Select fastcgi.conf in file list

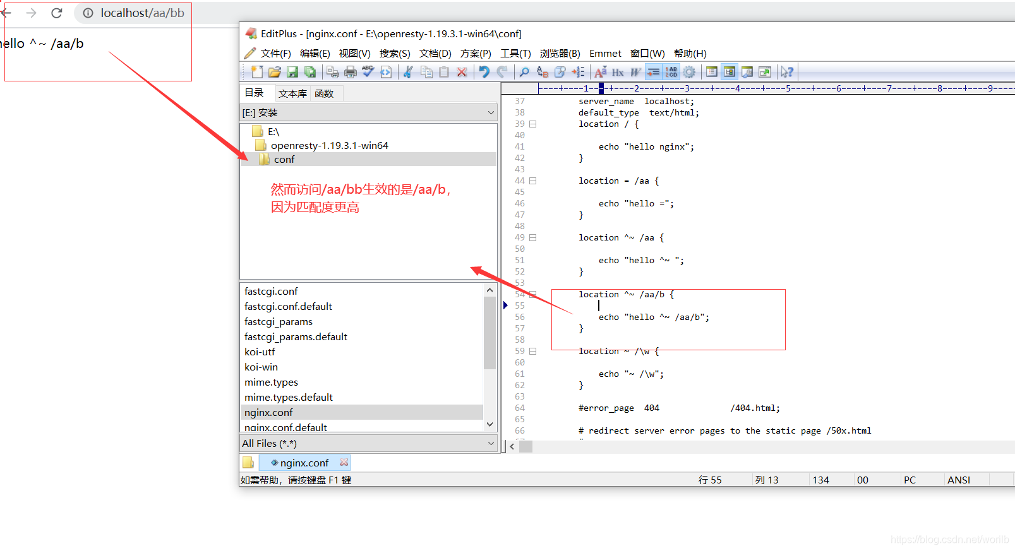tap(271, 291)
